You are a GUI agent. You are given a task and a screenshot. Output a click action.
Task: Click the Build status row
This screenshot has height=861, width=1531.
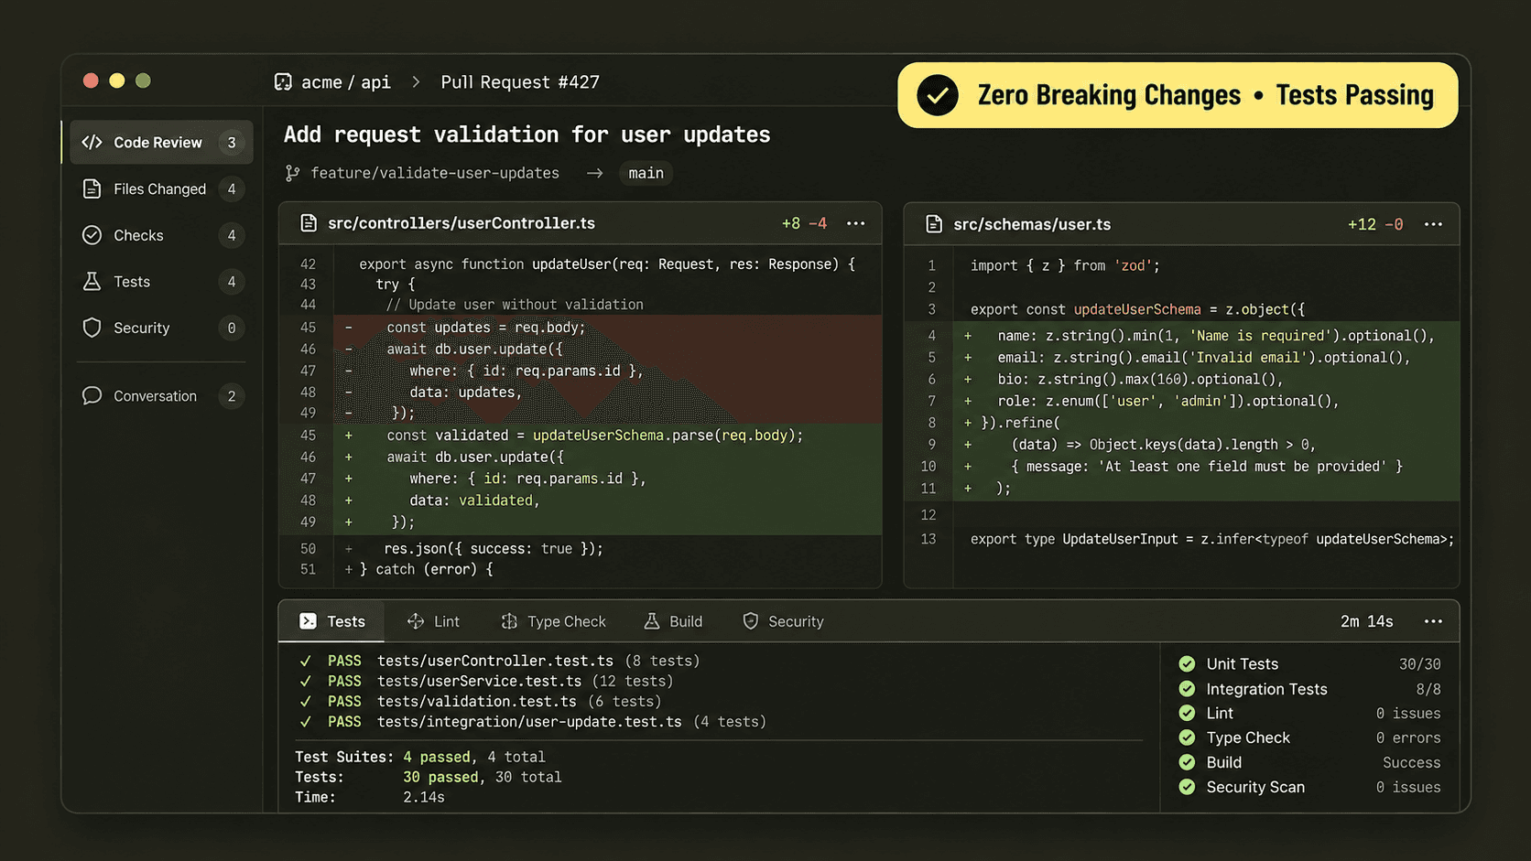[1309, 762]
